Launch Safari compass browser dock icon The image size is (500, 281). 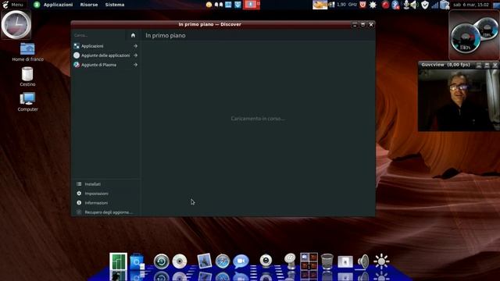pos(223,261)
